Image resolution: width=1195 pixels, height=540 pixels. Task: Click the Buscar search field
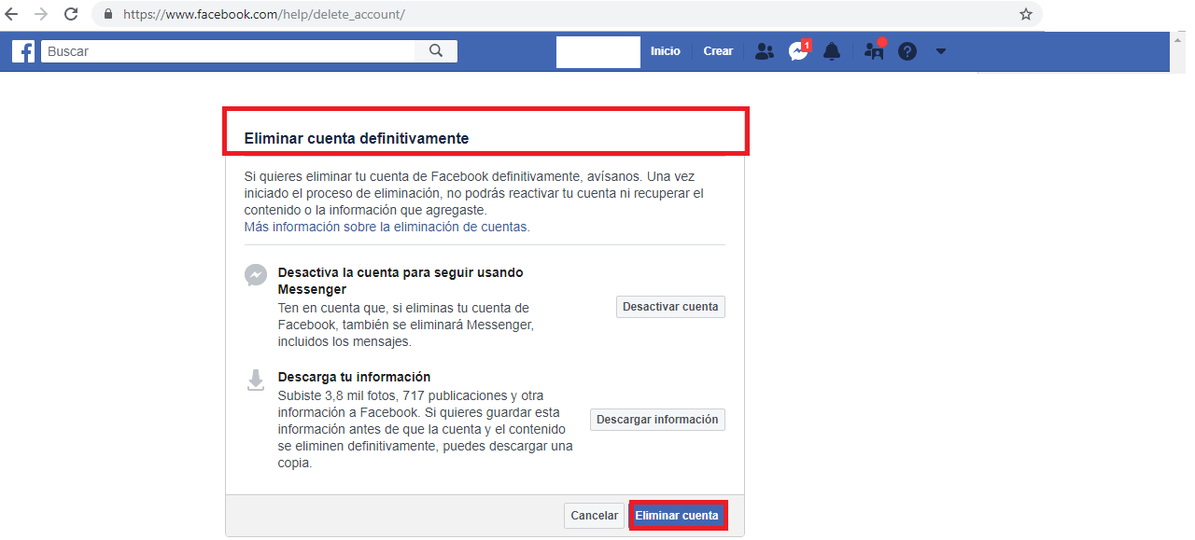228,51
